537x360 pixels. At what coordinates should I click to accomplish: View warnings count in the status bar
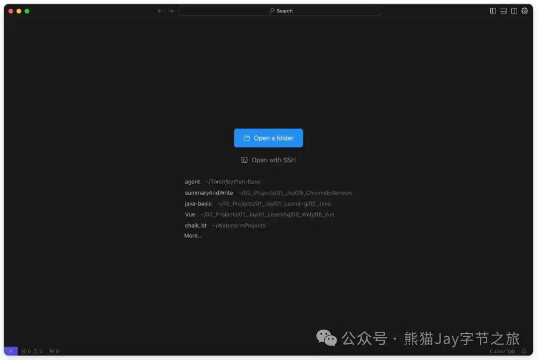click(x=37, y=351)
